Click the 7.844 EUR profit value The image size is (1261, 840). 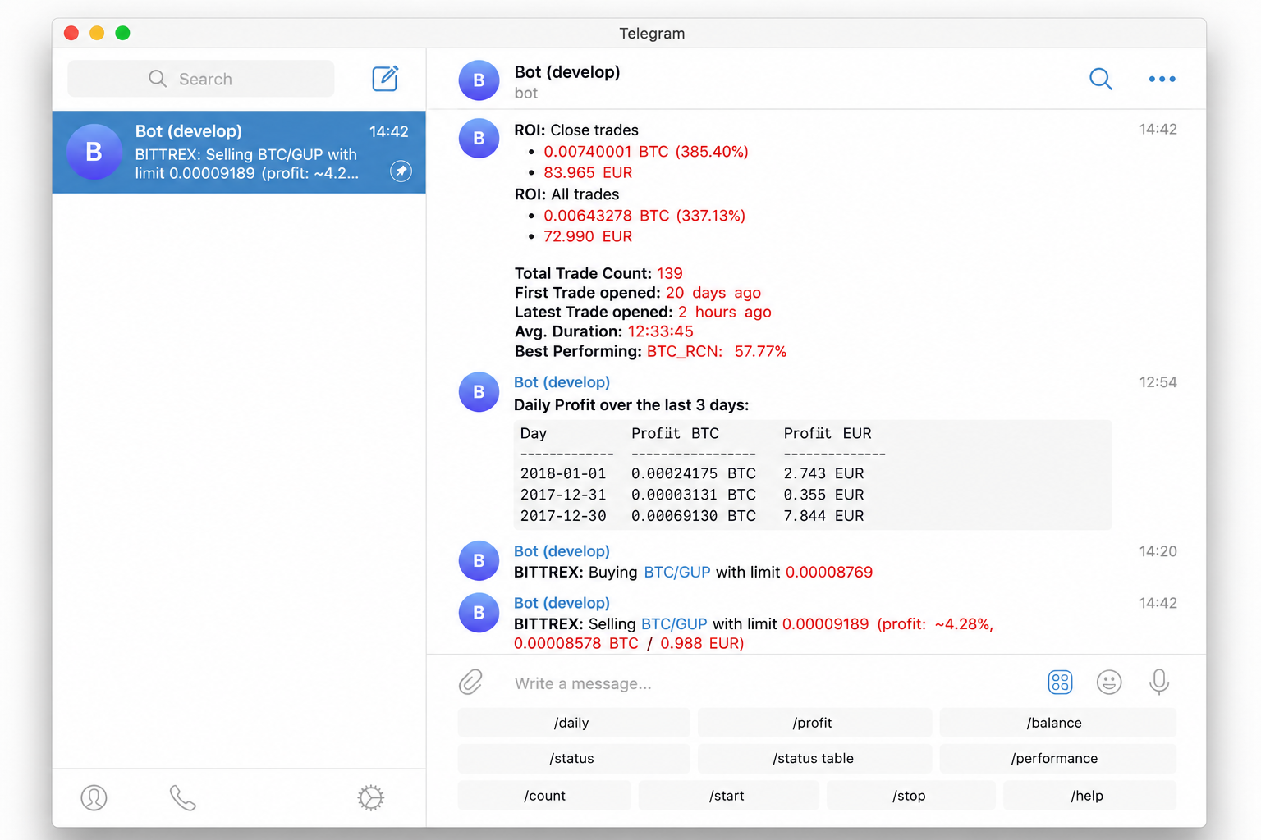(823, 516)
